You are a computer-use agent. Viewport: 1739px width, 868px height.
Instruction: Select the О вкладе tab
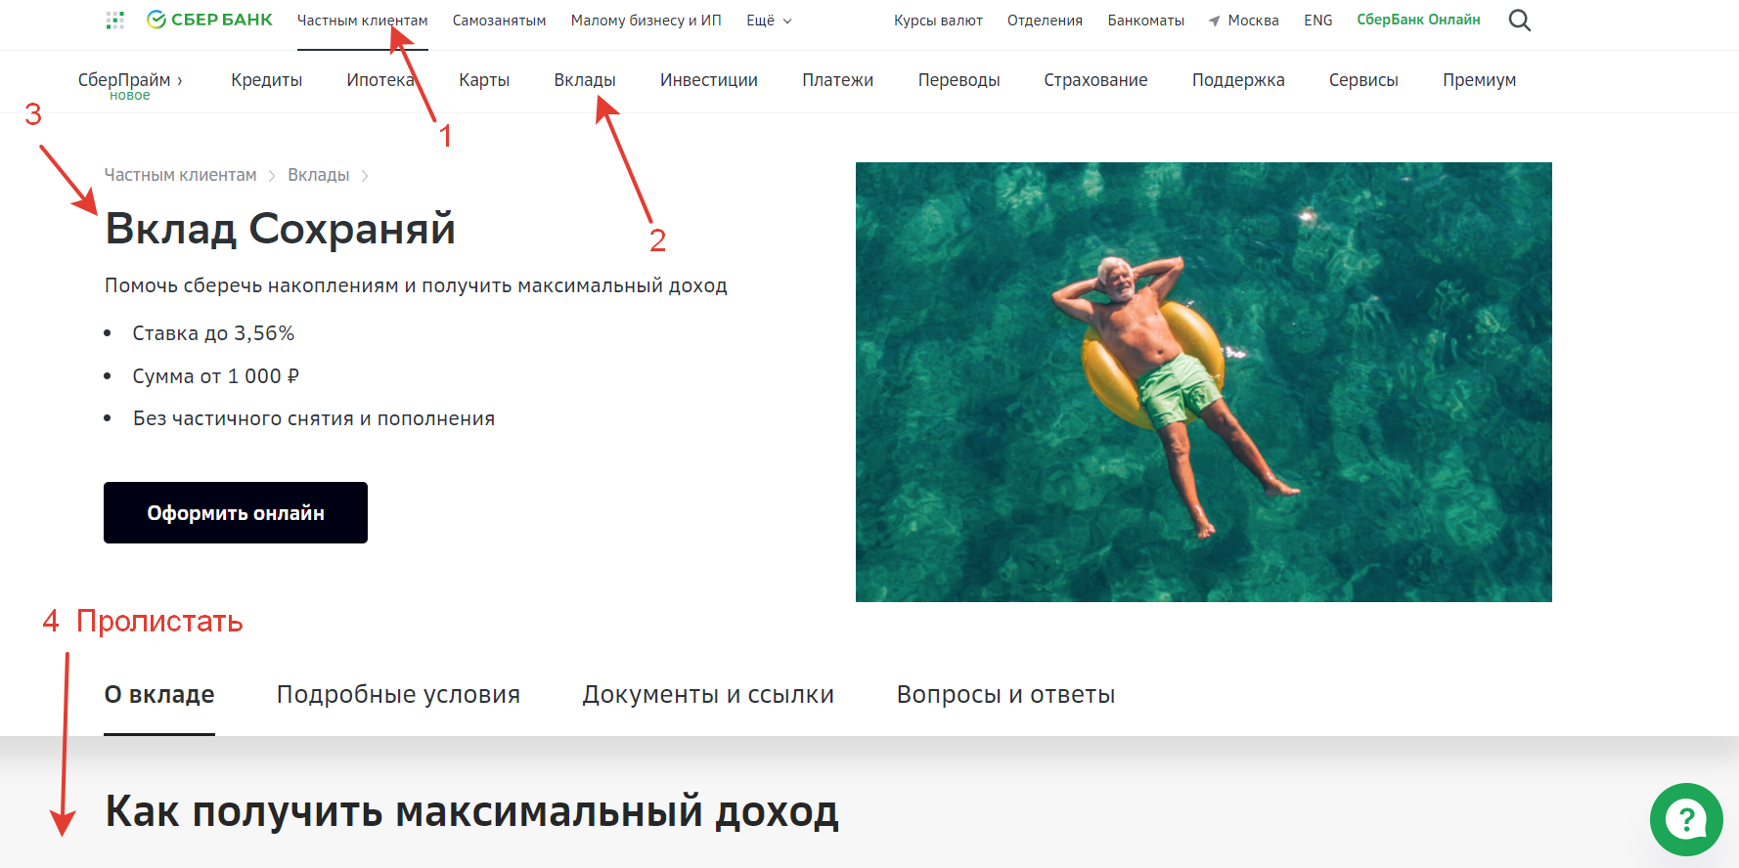(x=159, y=694)
